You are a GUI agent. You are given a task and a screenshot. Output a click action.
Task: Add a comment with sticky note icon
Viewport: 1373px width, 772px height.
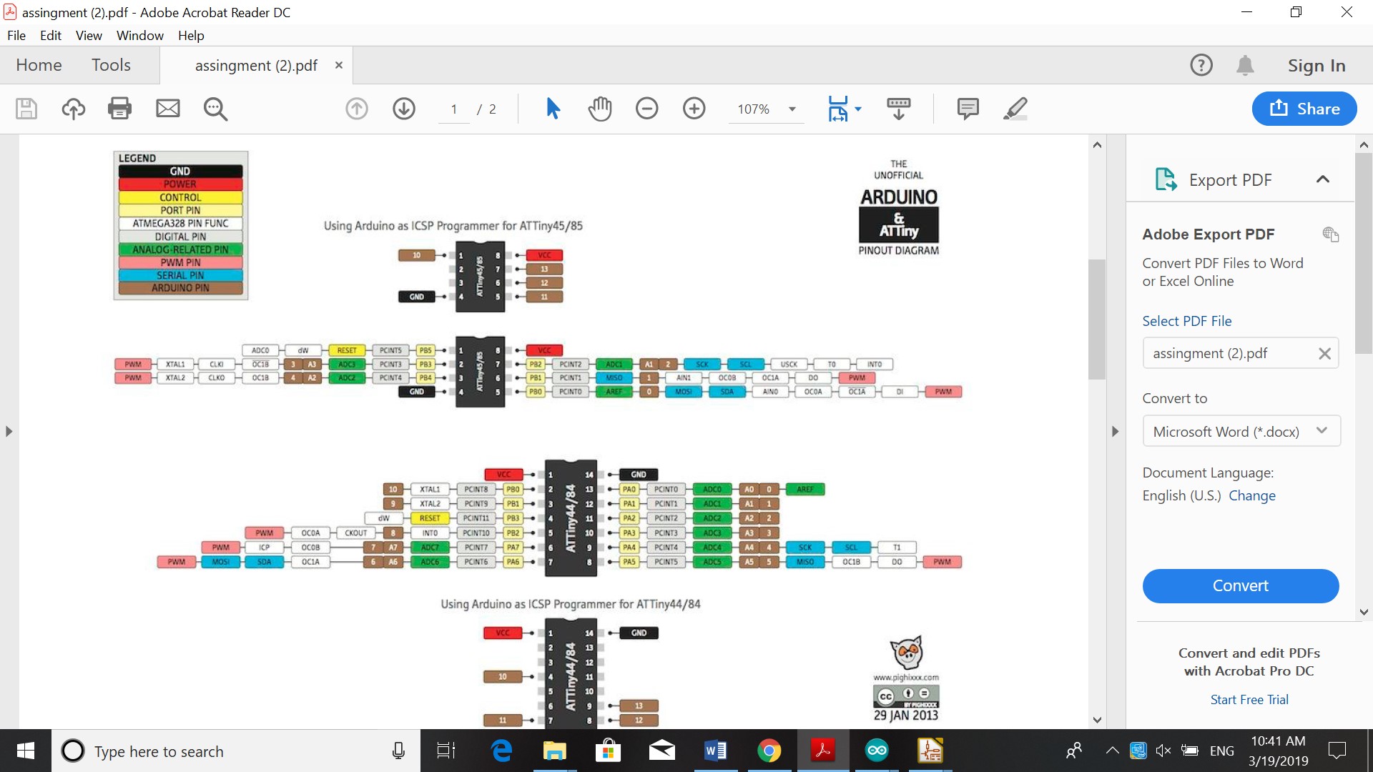968,109
